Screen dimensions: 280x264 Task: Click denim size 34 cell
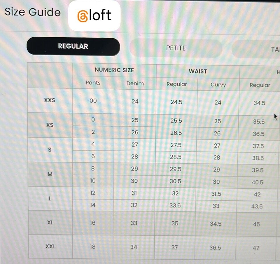[134, 247]
